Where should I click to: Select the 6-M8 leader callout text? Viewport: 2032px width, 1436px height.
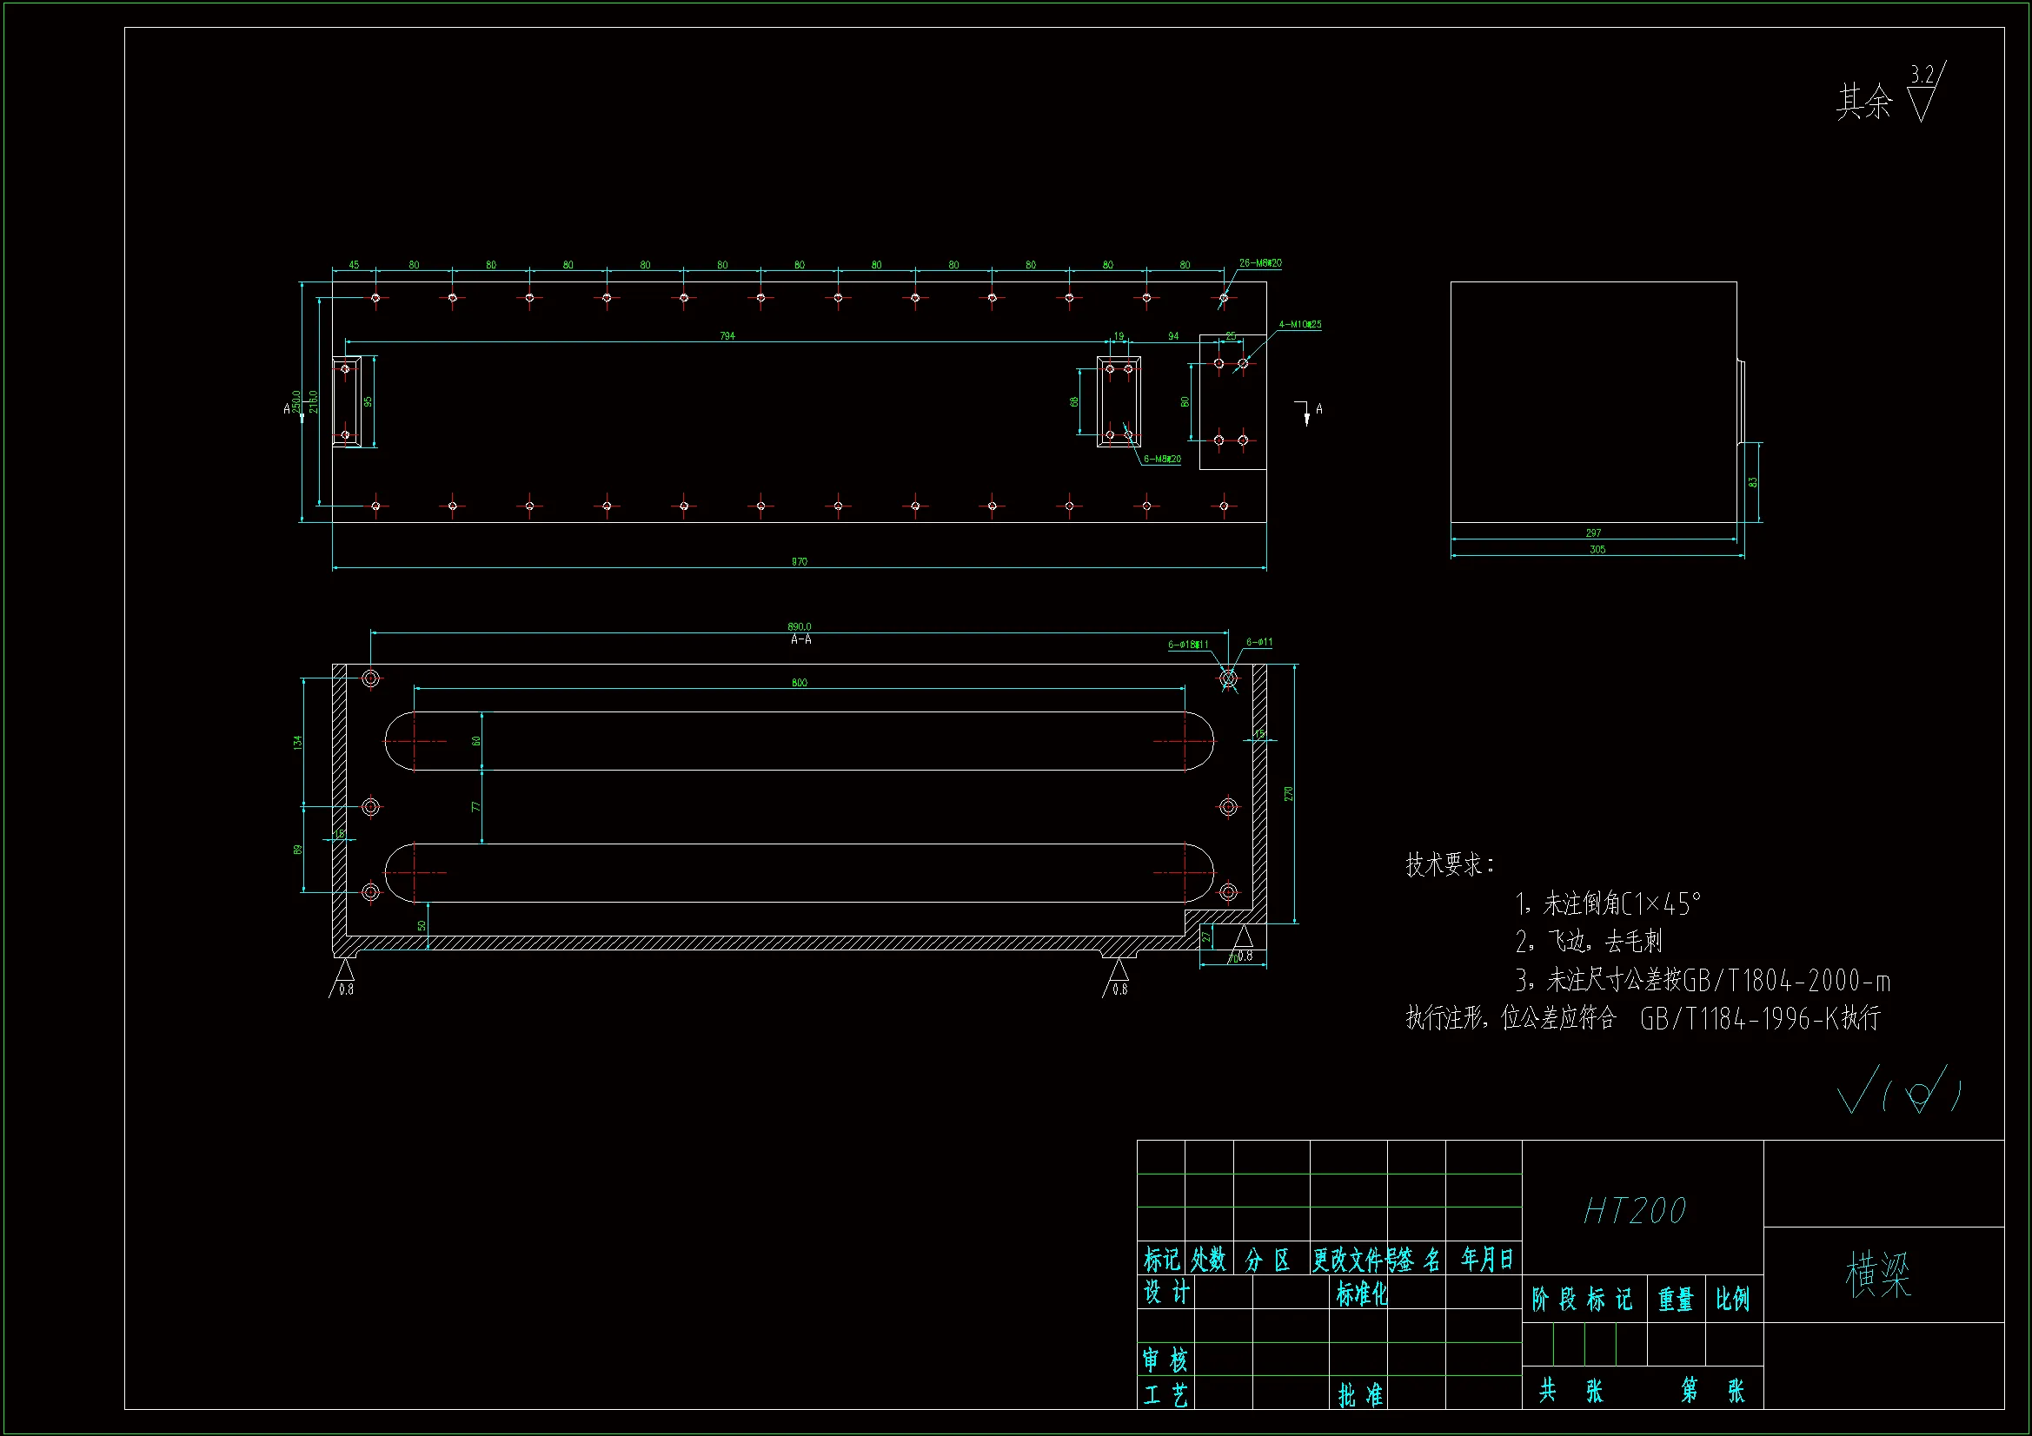(x=1162, y=460)
